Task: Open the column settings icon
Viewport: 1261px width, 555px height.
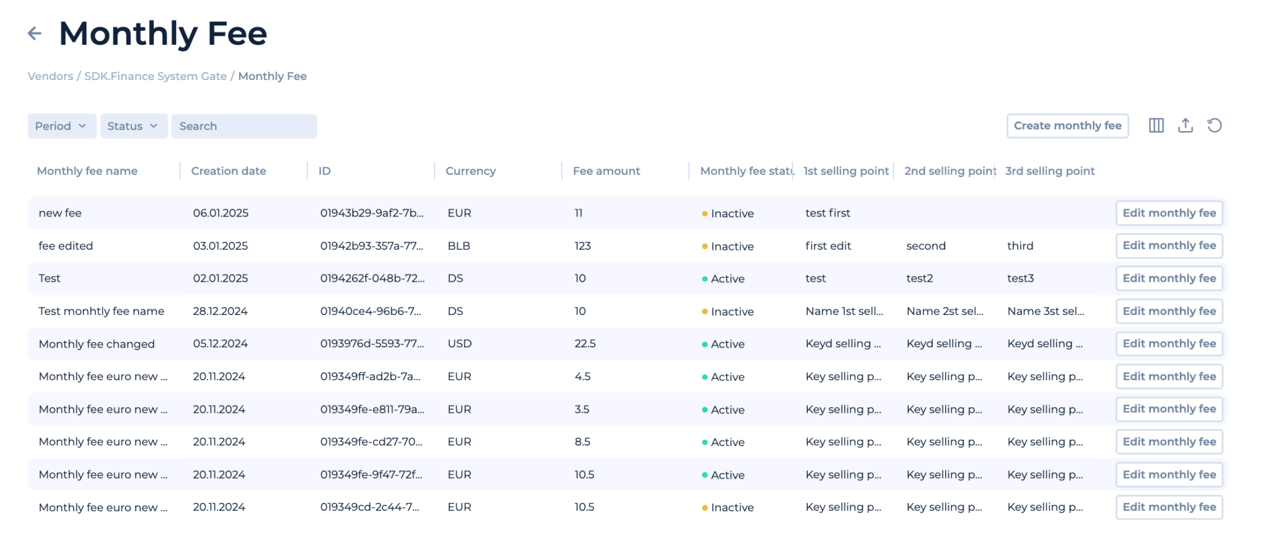Action: (1156, 125)
